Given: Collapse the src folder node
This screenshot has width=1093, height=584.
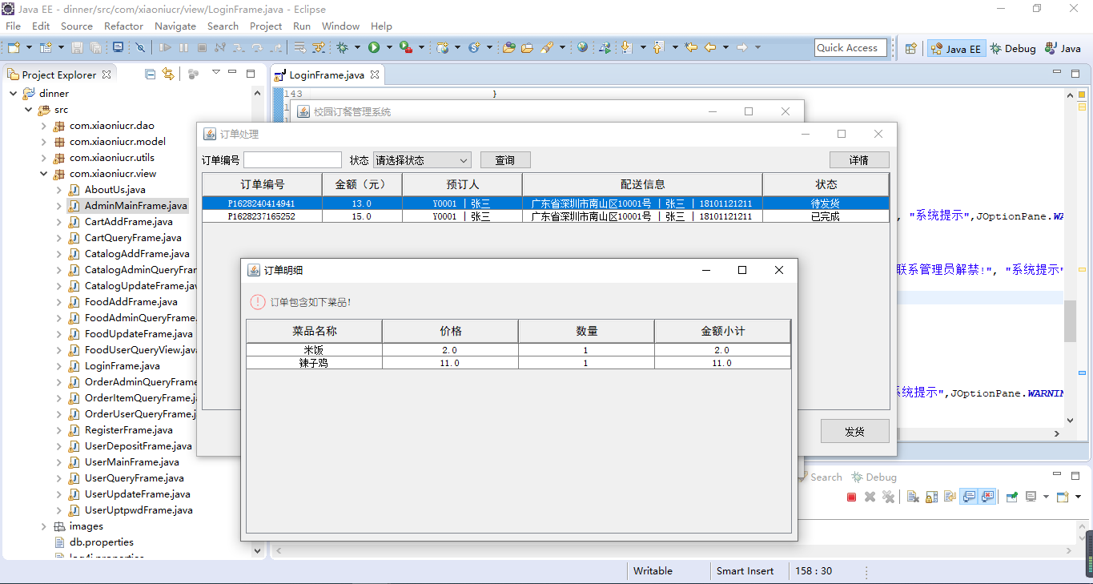Looking at the screenshot, I should (28, 110).
